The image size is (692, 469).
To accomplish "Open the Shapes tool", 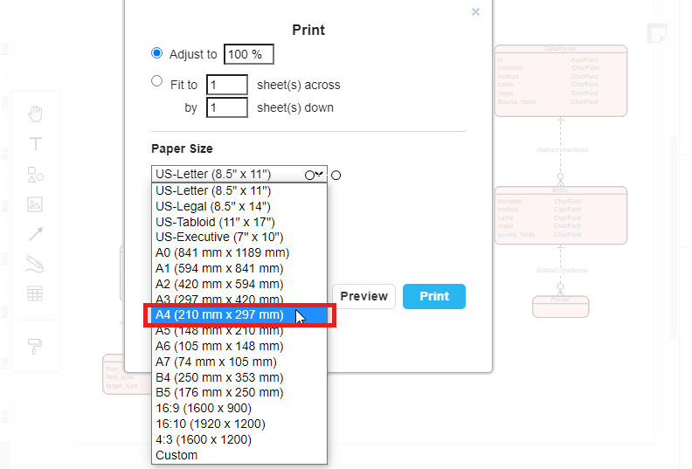I will point(35,174).
